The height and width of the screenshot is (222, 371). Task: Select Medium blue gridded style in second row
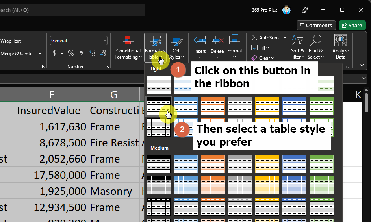coord(186,185)
